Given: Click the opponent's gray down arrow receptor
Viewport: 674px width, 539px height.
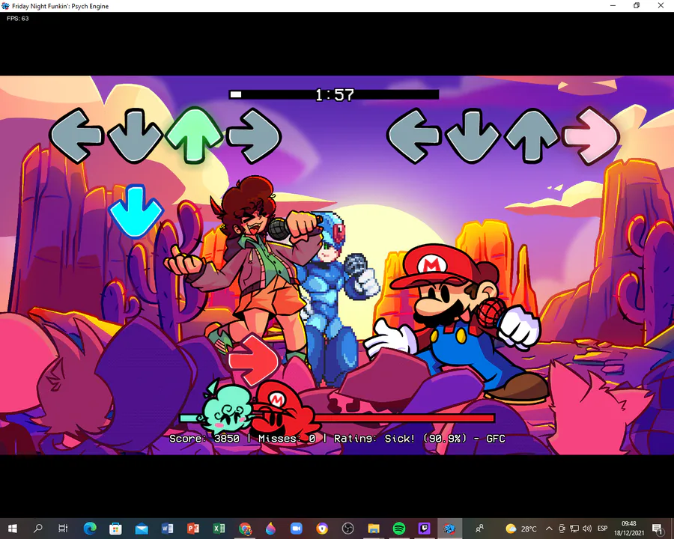Looking at the screenshot, I should pyautogui.click(x=135, y=135).
